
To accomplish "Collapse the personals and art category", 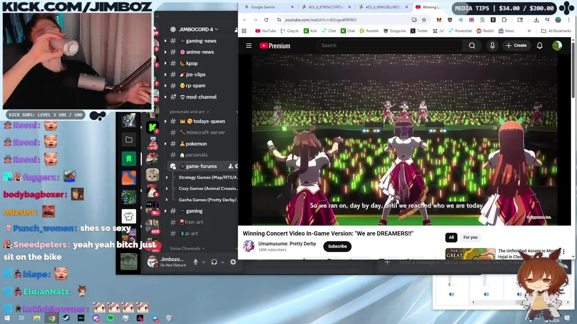I will (x=189, y=112).
